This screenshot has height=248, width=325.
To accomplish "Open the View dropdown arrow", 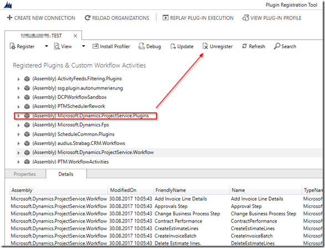I will tap(83, 46).
